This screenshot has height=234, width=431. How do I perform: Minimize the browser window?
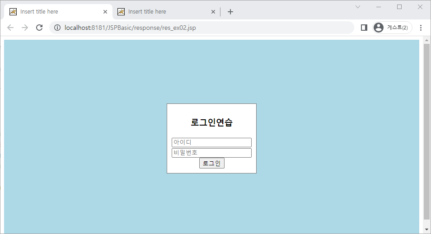pos(379,7)
